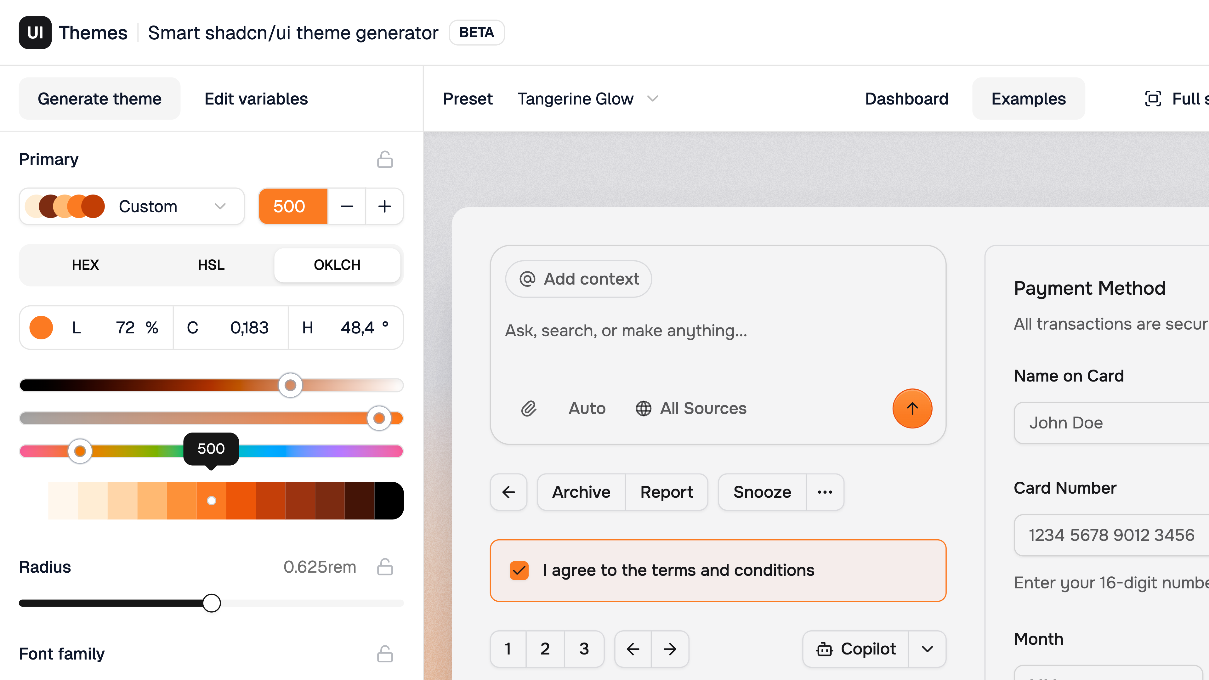Click the lock icon beside Primary
The height and width of the screenshot is (680, 1209).
coord(384,159)
